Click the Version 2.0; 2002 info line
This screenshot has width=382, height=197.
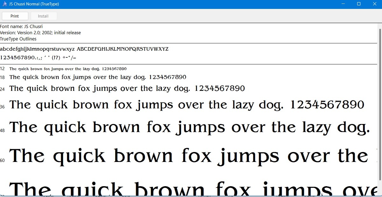tap(40, 33)
